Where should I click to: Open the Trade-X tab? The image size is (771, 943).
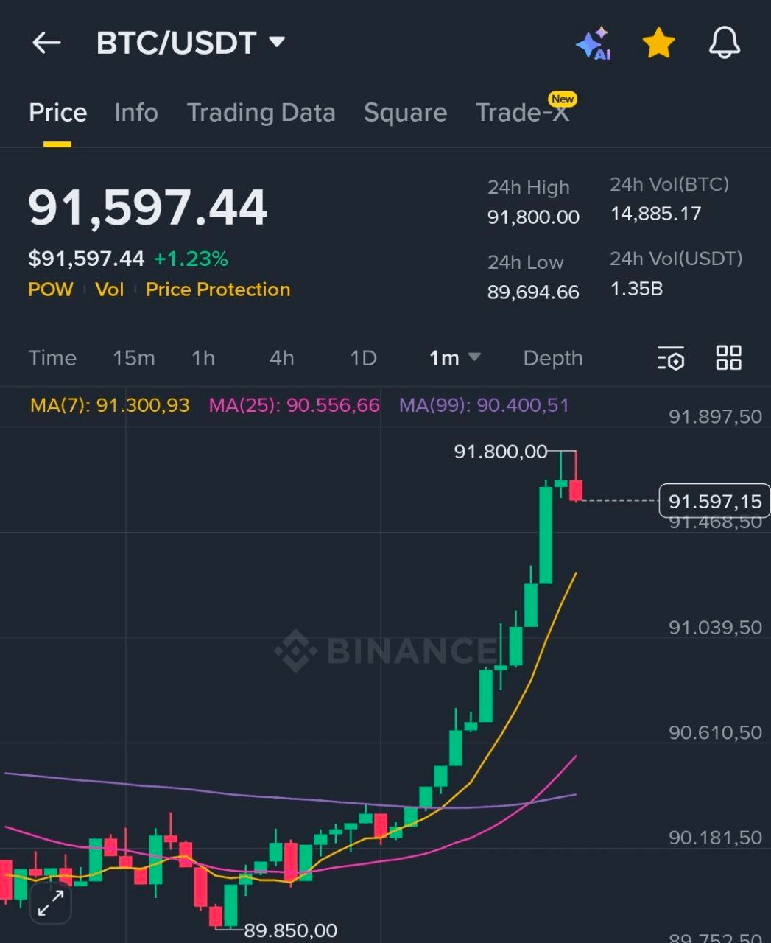coord(523,113)
